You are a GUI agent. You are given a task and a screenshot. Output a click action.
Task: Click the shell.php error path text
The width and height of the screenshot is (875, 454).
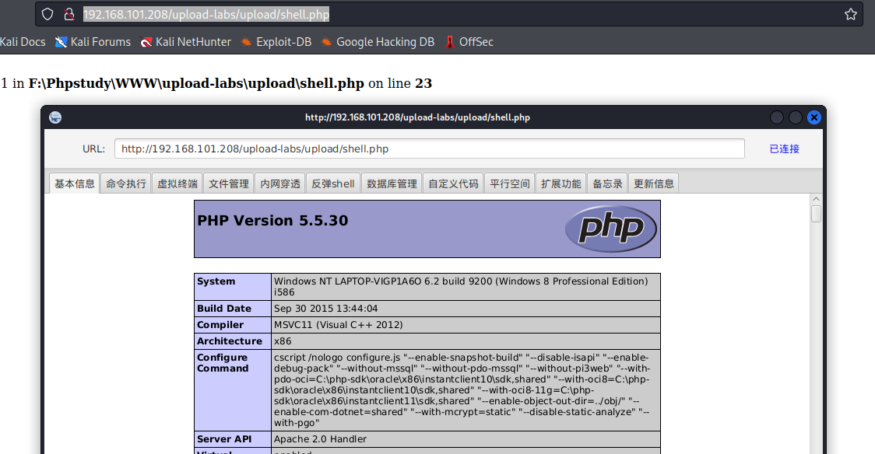[196, 83]
